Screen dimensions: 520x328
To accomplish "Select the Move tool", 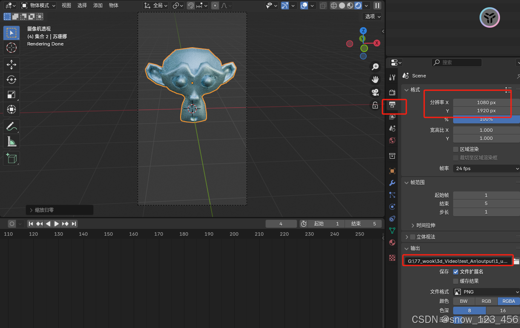I will point(11,65).
